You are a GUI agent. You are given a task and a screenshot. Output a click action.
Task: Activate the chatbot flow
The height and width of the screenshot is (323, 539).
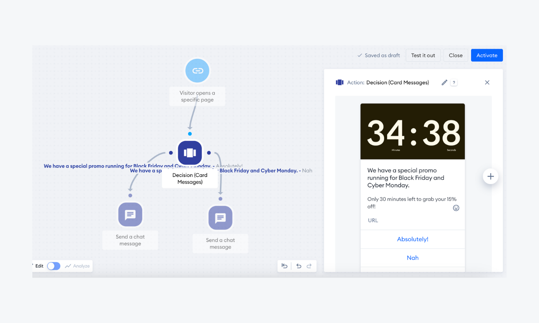coord(487,55)
